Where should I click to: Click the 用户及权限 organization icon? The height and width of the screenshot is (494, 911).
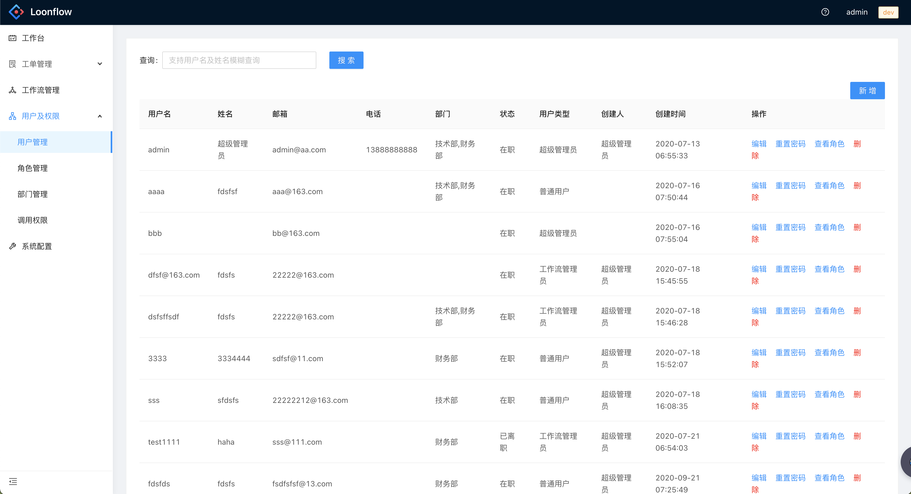[12, 116]
